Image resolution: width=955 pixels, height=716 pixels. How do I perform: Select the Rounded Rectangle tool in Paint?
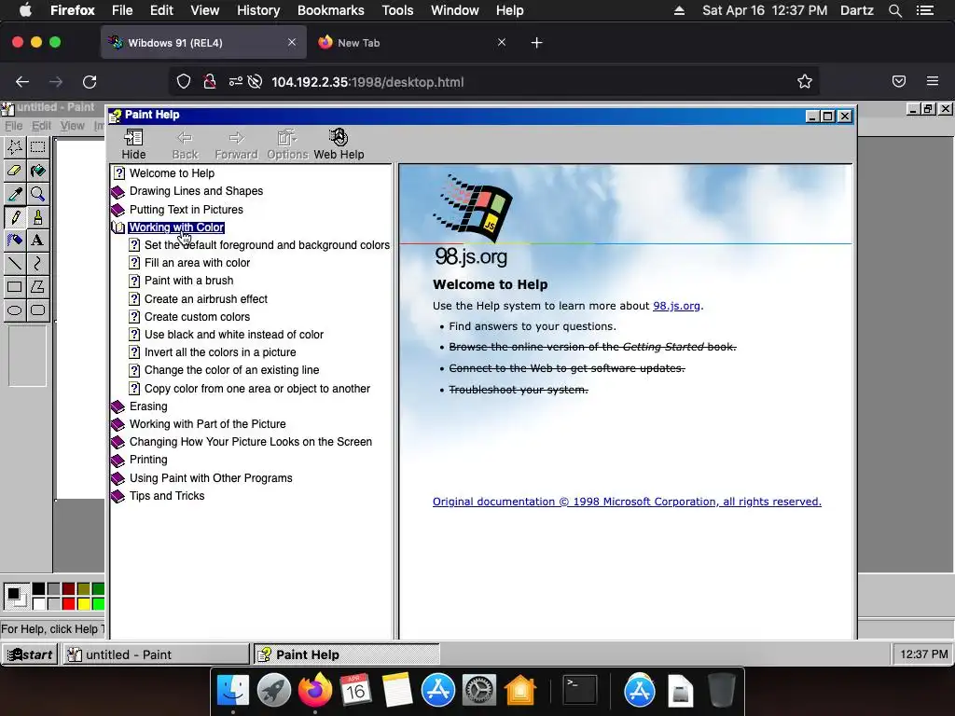click(x=37, y=310)
